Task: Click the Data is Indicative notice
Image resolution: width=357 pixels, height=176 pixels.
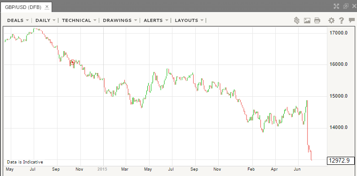Action: (x=25, y=162)
